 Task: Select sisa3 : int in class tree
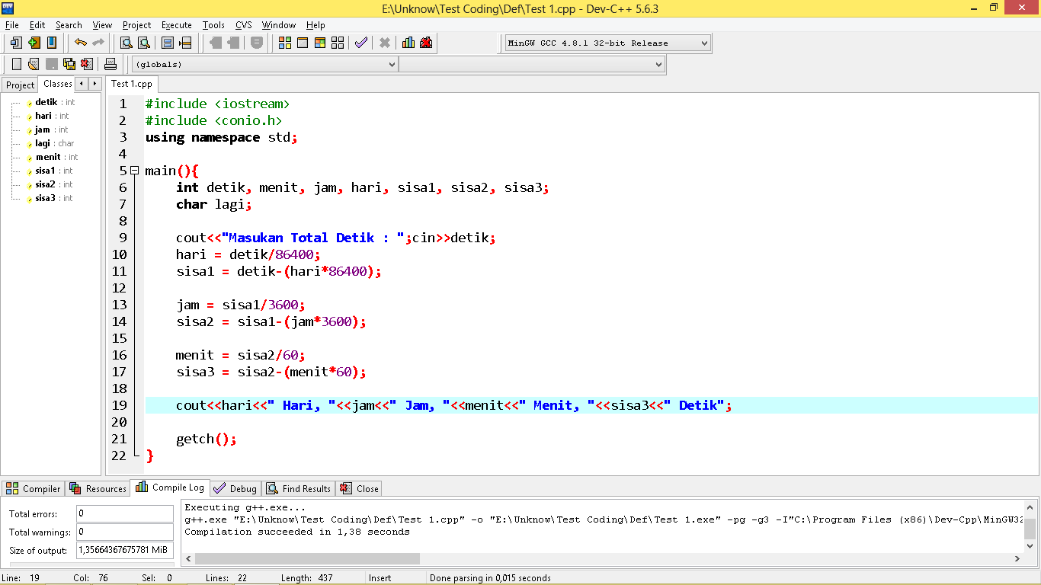(x=54, y=198)
